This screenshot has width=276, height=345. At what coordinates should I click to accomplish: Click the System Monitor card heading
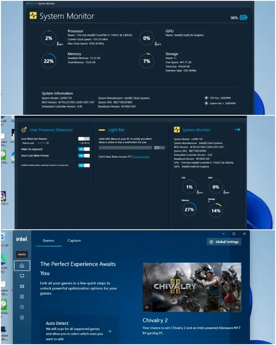[x=196, y=130]
